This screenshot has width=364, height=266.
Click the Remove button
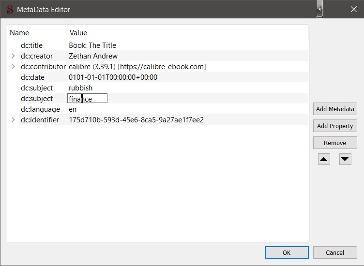335,143
